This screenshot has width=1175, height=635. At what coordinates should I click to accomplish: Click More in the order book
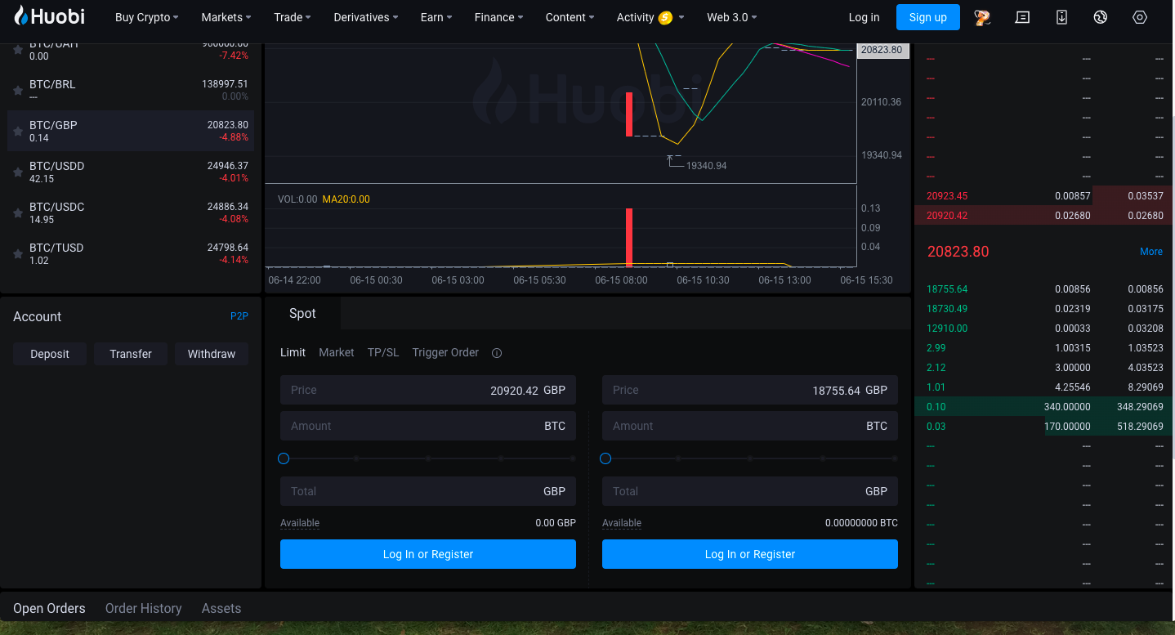(x=1151, y=252)
